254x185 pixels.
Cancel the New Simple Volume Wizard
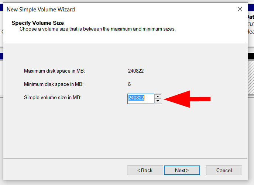[x=224, y=170]
